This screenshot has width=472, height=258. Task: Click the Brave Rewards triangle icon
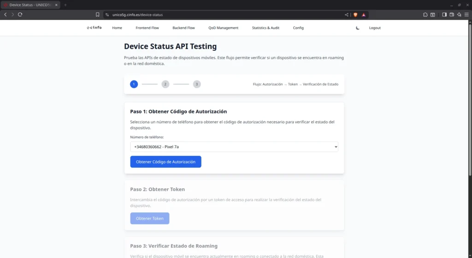(x=363, y=15)
